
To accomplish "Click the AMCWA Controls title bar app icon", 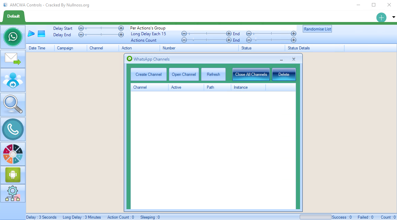I will tap(5, 5).
